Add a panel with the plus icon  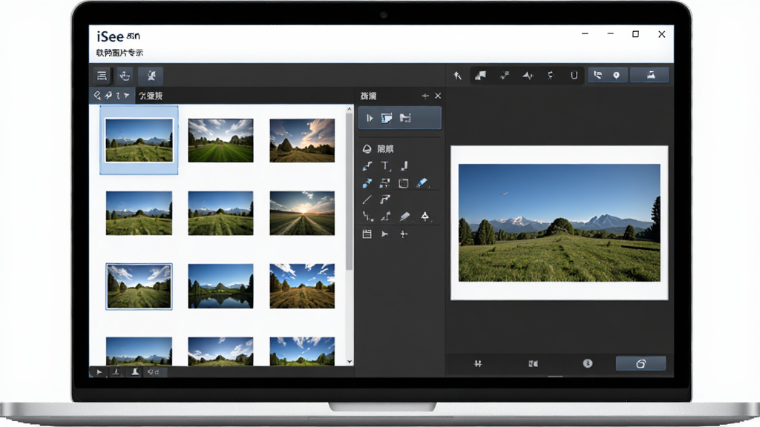pos(425,96)
